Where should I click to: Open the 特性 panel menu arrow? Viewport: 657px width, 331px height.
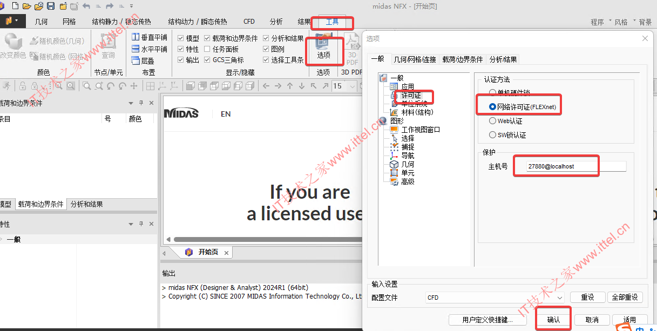coord(131,224)
